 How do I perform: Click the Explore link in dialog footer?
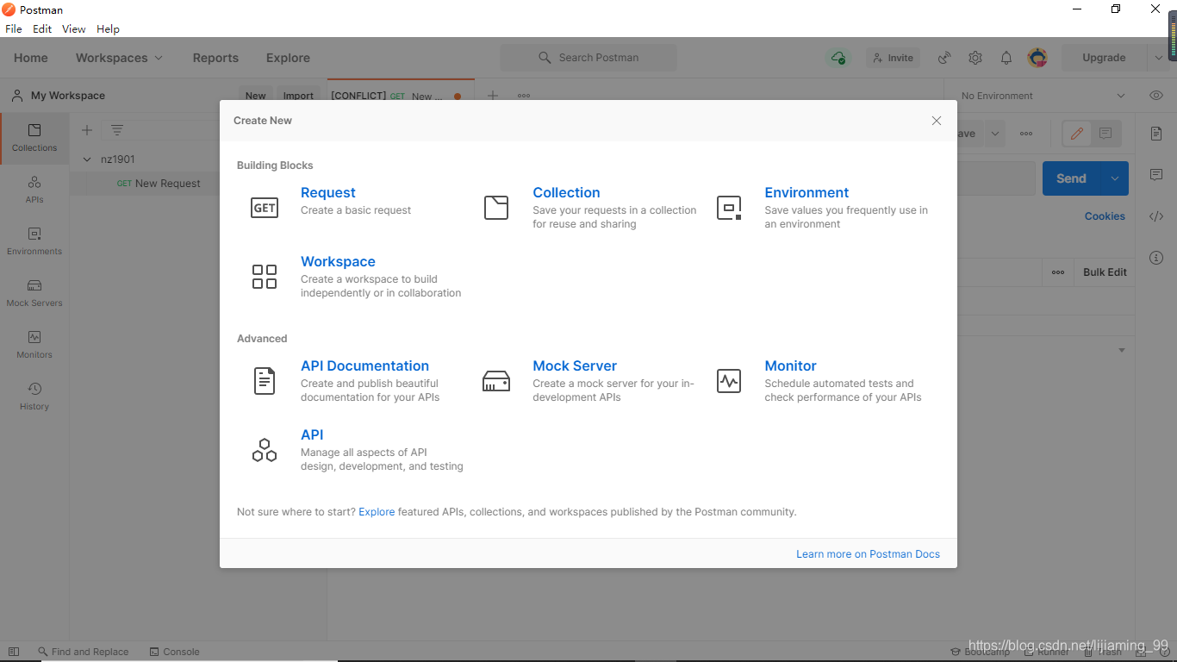(377, 512)
